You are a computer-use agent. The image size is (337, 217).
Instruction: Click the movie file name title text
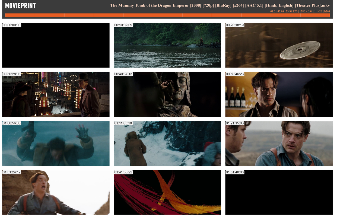tap(220, 5)
